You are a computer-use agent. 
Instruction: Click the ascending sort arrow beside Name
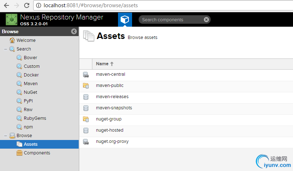pyautogui.click(x=112, y=64)
